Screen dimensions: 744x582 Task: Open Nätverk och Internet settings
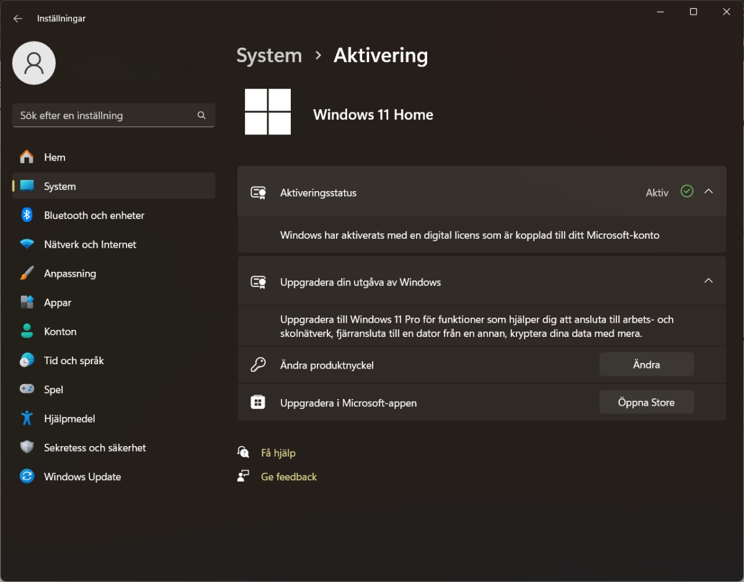pos(113,244)
